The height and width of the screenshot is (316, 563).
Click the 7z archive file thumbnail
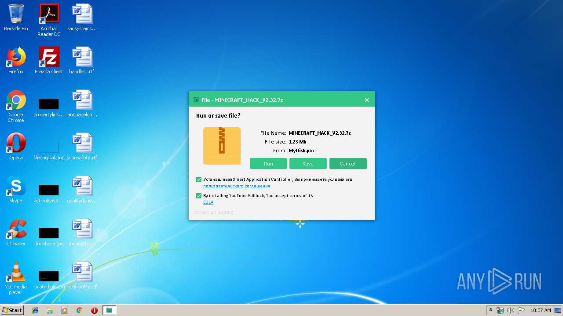click(x=222, y=146)
